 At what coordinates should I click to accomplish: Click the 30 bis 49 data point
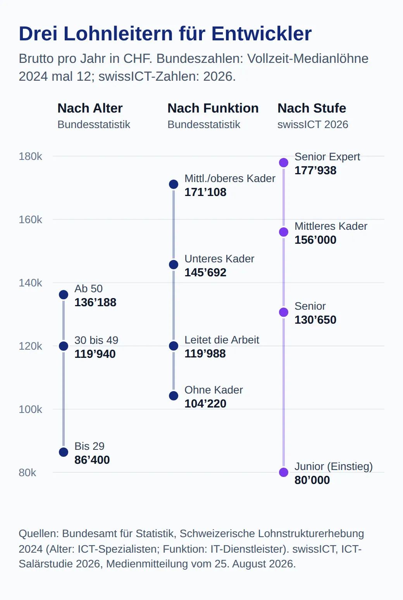coord(64,346)
